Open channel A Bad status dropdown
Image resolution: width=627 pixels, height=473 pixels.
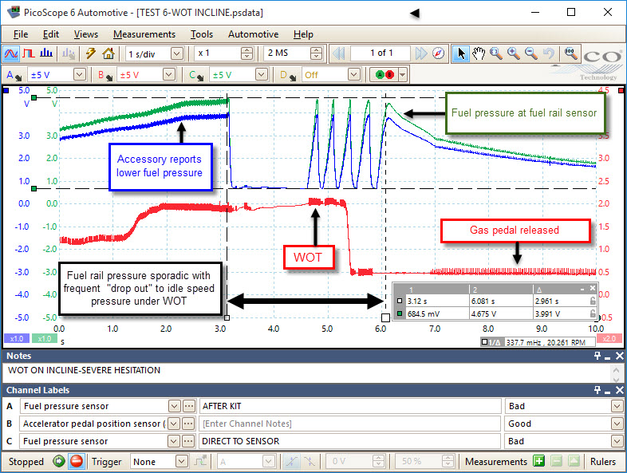(617, 406)
